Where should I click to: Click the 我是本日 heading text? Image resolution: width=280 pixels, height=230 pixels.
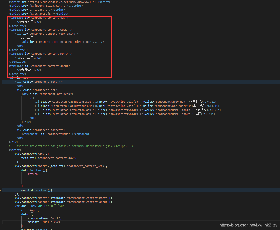pyautogui.click(x=27, y=22)
